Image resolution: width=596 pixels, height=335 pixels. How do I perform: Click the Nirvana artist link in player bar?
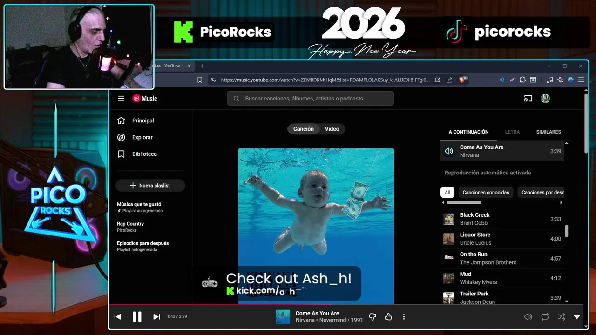click(305, 320)
